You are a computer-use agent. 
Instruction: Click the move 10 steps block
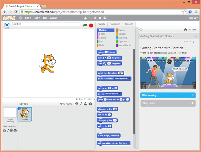106,52
